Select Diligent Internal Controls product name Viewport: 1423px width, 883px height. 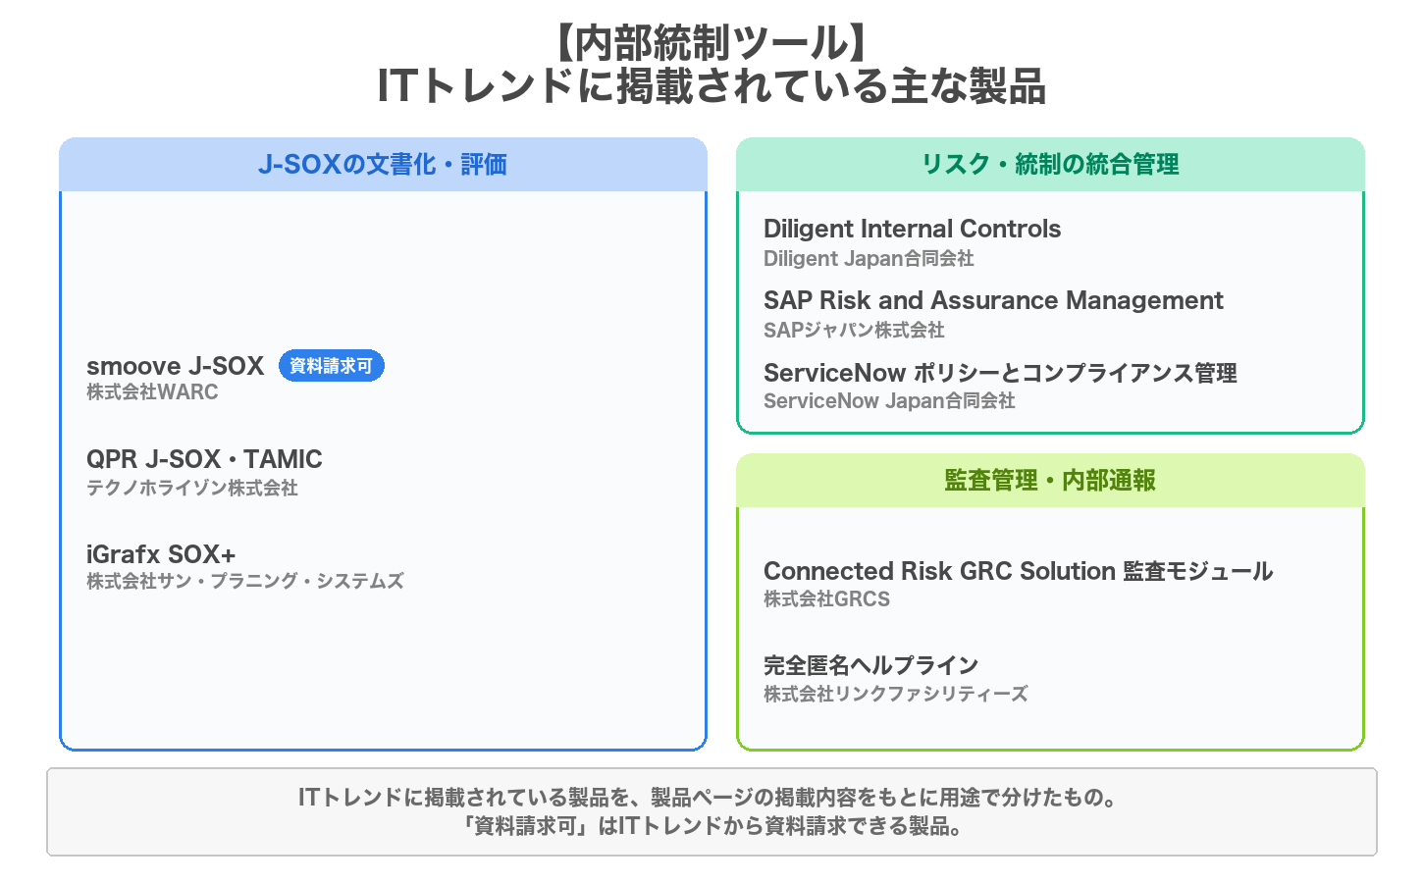pyautogui.click(x=912, y=229)
